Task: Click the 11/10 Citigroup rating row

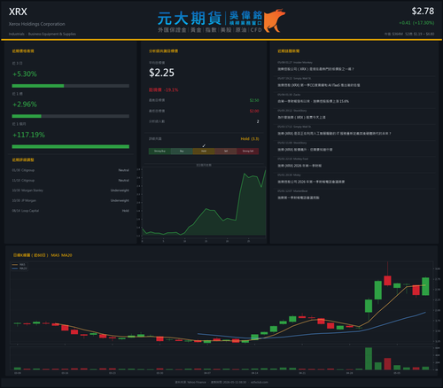Action: [70, 180]
